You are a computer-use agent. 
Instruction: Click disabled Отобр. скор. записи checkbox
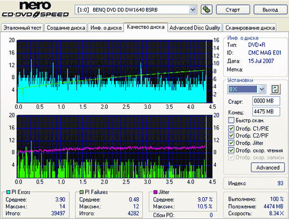click(x=231, y=157)
